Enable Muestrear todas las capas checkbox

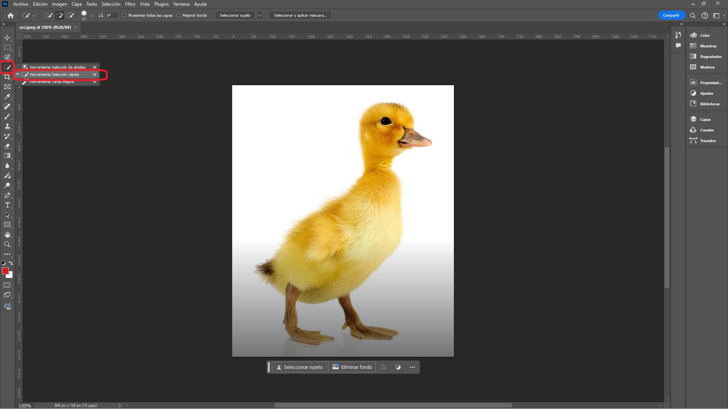pyautogui.click(x=124, y=16)
